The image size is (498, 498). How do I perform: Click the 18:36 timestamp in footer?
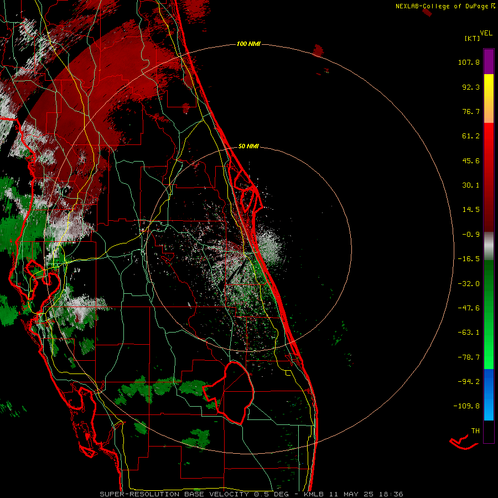coord(392,494)
